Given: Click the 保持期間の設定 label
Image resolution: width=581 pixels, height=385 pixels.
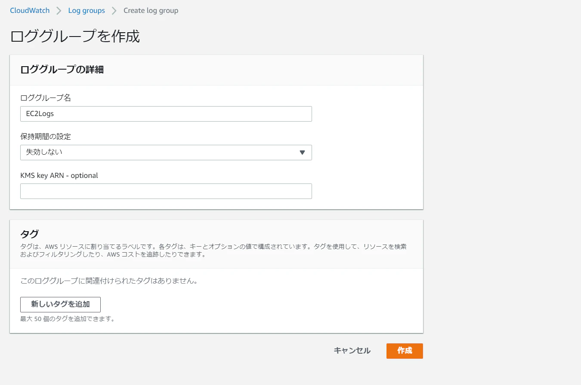Looking at the screenshot, I should pyautogui.click(x=46, y=137).
